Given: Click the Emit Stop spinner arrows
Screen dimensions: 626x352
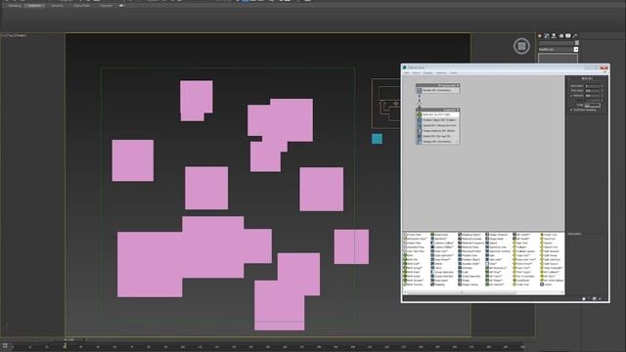Looking at the screenshot, I should pos(602,91).
